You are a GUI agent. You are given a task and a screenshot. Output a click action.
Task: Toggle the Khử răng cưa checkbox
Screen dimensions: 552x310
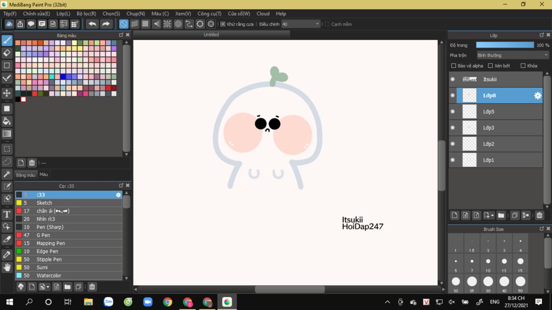click(x=223, y=24)
